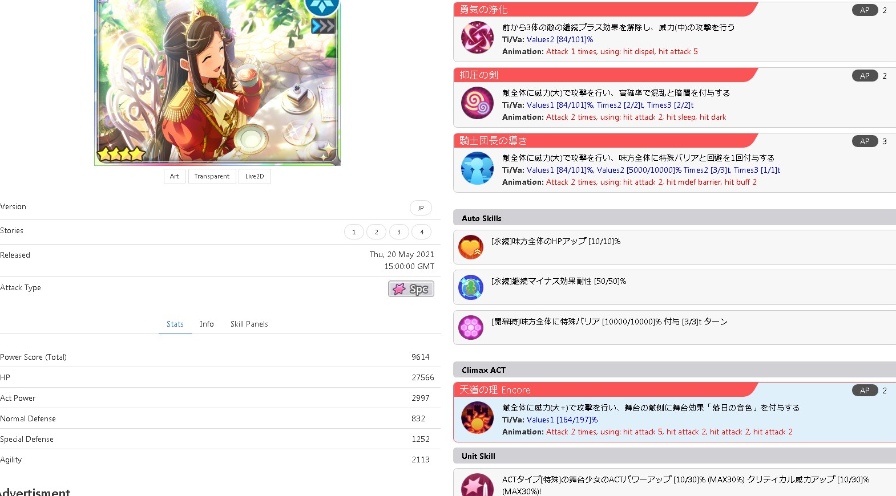Click the pink hexagon barrier auto skill icon
The height and width of the screenshot is (496, 896).
(x=471, y=327)
